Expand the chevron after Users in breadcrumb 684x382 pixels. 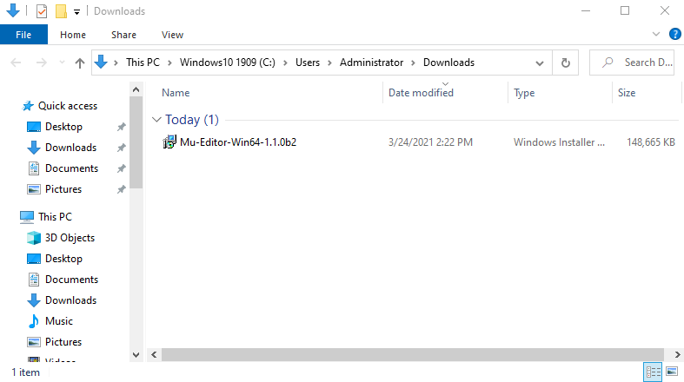[x=329, y=63]
